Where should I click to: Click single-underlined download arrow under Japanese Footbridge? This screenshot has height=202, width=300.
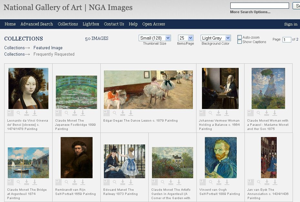point(83,113)
